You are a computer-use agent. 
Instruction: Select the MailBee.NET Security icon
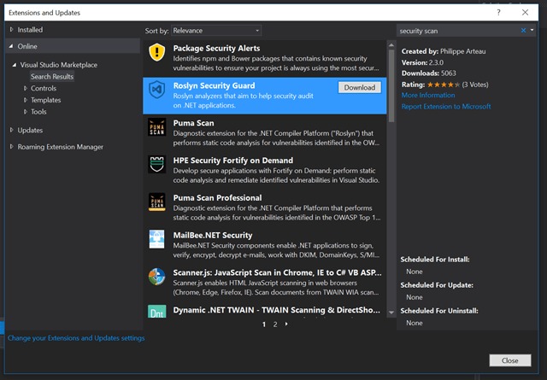point(156,240)
